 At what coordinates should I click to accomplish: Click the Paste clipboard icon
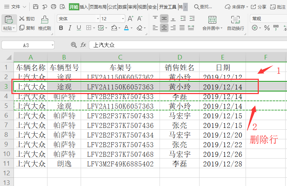[x=9, y=20]
